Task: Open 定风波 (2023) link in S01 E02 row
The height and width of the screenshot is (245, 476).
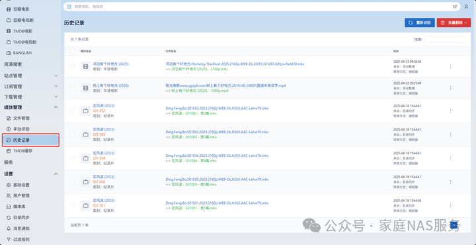Action: pos(104,106)
